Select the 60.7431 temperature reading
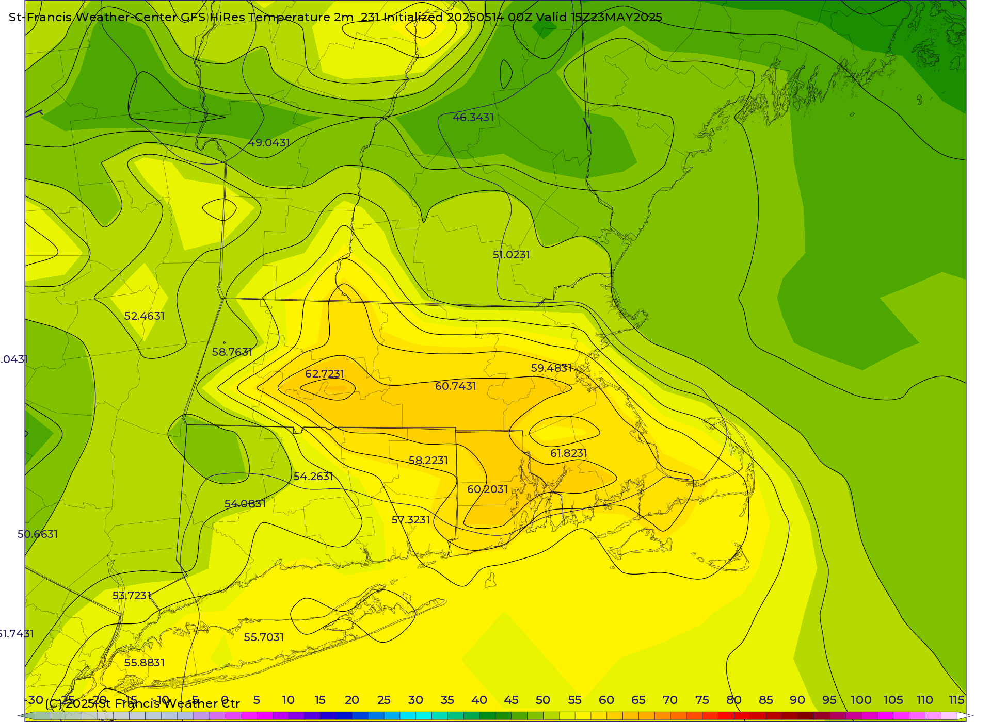Screen dimensions: 991x722 tap(456, 386)
